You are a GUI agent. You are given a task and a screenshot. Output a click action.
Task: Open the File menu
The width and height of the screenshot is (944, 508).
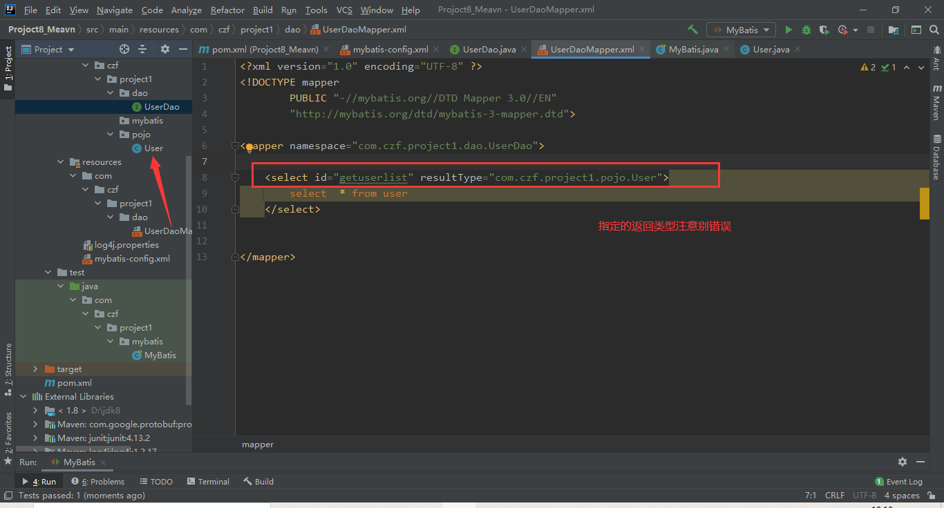[30, 10]
